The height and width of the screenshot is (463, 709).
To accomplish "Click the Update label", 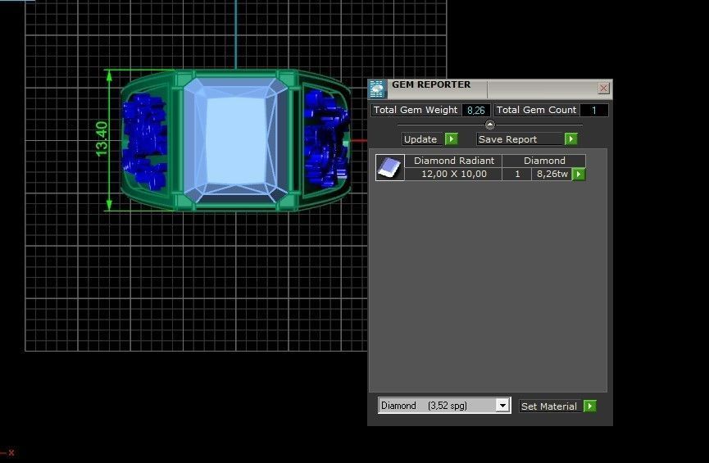I will coord(420,139).
